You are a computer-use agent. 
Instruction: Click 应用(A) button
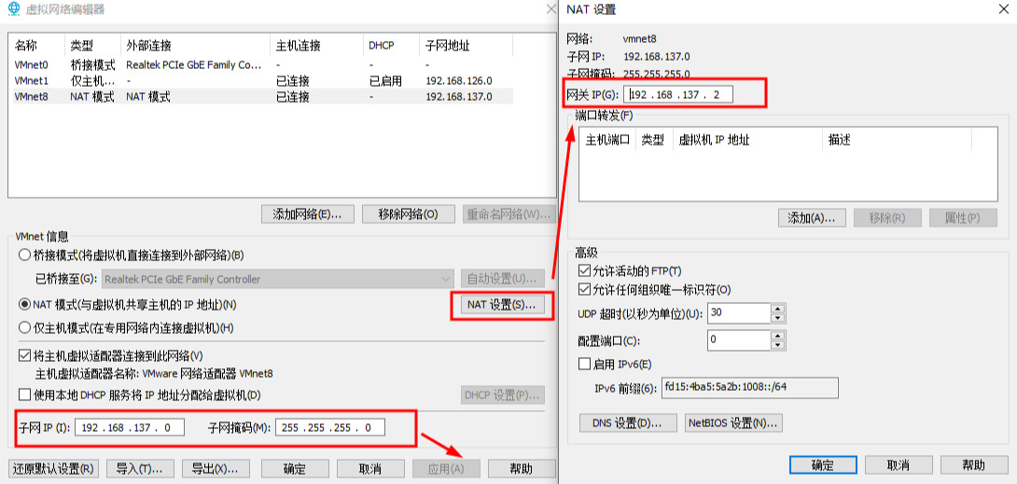tap(446, 468)
